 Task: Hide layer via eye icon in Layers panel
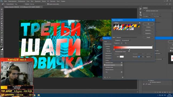tap(144, 84)
